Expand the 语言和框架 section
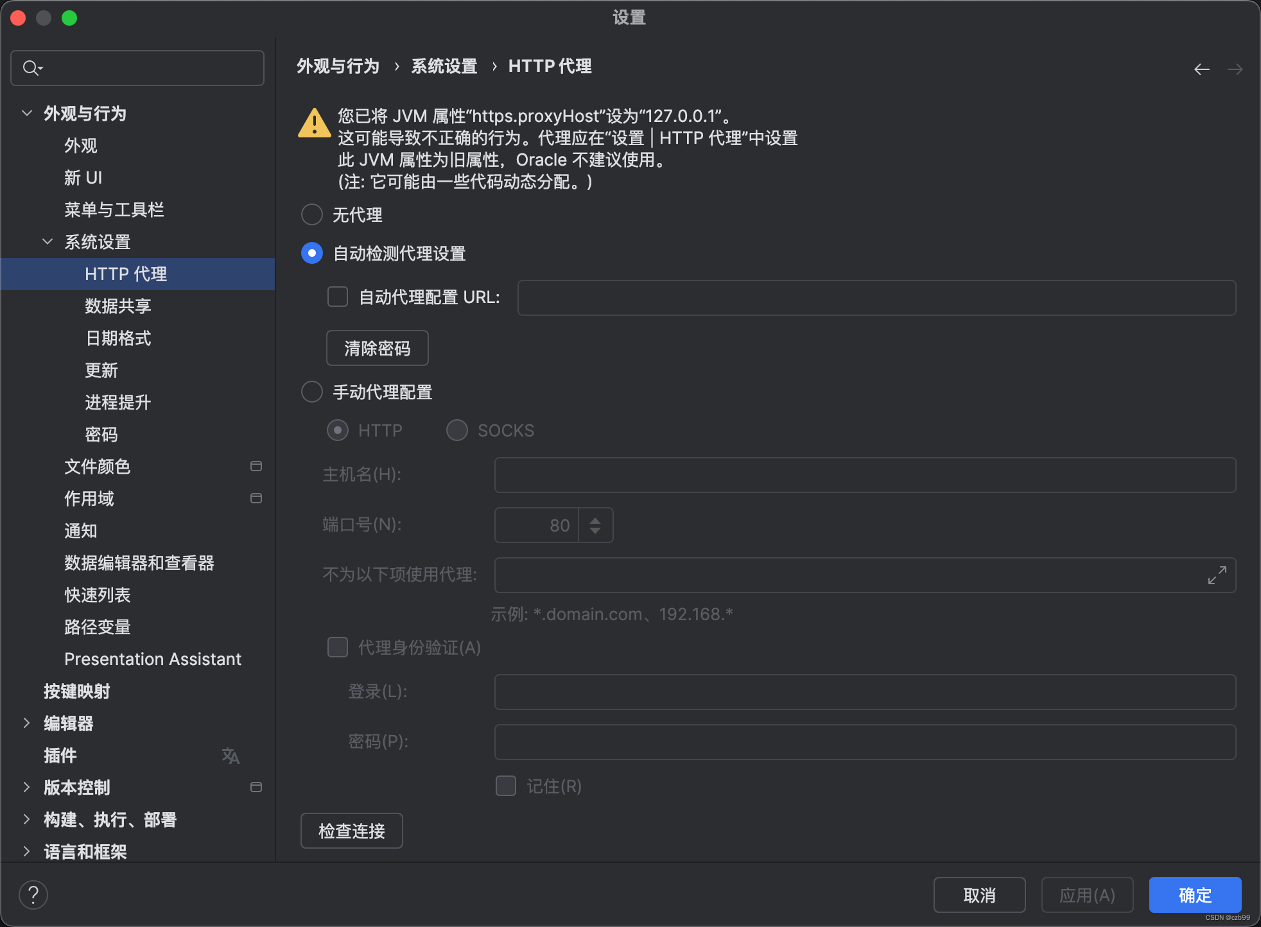This screenshot has height=927, width=1261. pos(27,851)
